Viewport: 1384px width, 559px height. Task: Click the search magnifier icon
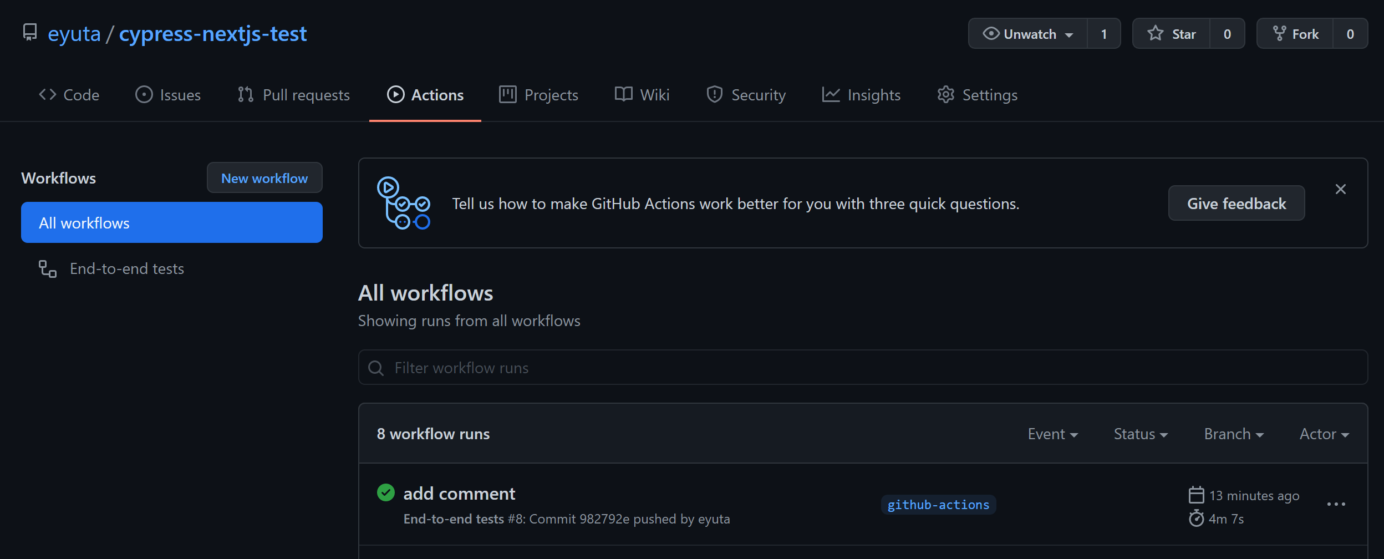click(x=376, y=368)
